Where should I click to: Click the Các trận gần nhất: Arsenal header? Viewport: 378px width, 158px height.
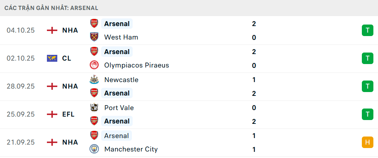click(x=51, y=8)
